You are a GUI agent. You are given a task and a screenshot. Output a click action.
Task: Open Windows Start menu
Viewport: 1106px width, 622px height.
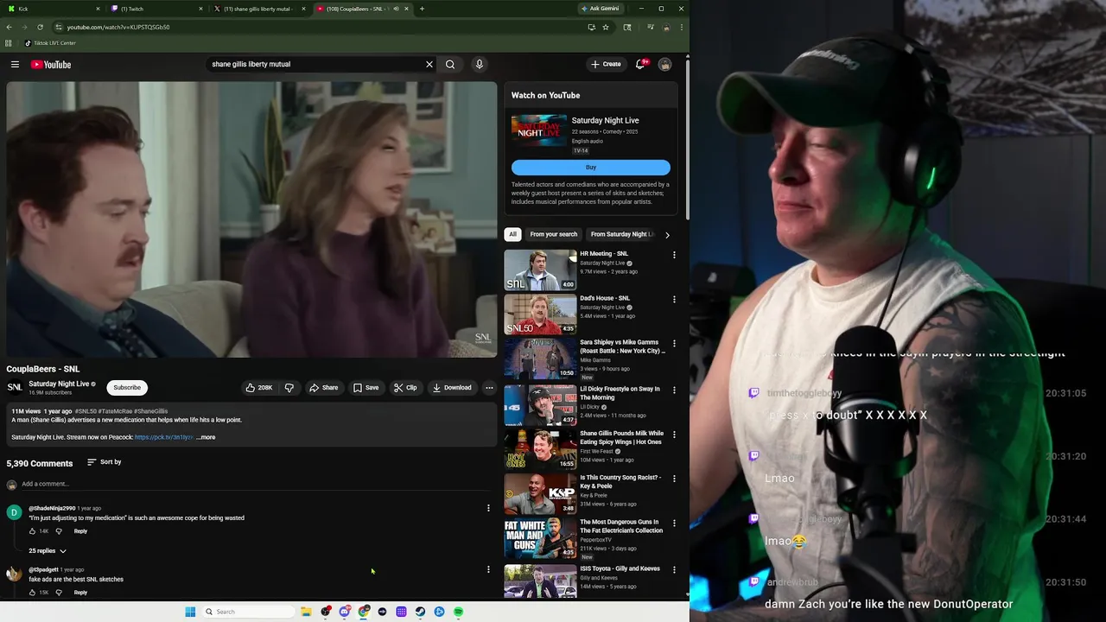tap(190, 612)
